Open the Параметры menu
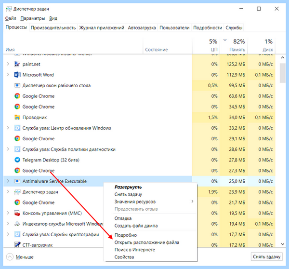289x269 pixels. click(x=33, y=18)
